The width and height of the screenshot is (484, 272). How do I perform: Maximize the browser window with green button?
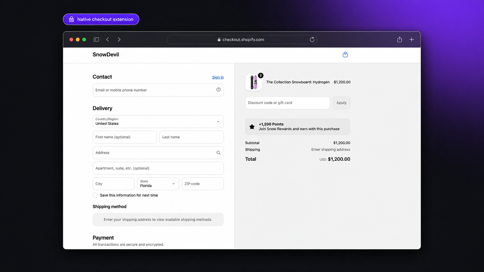coord(84,40)
